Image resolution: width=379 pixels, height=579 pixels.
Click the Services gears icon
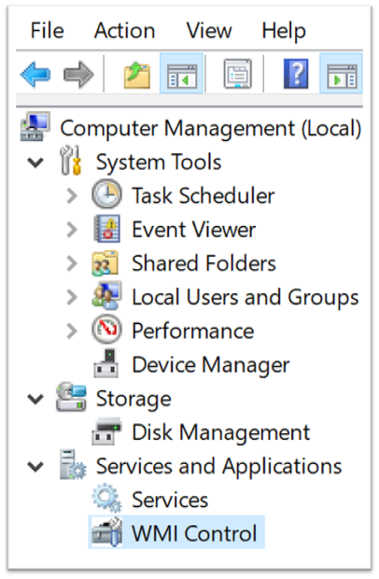tap(106, 498)
